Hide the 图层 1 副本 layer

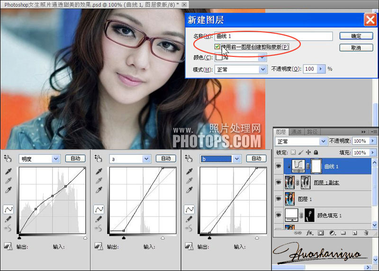279,182
